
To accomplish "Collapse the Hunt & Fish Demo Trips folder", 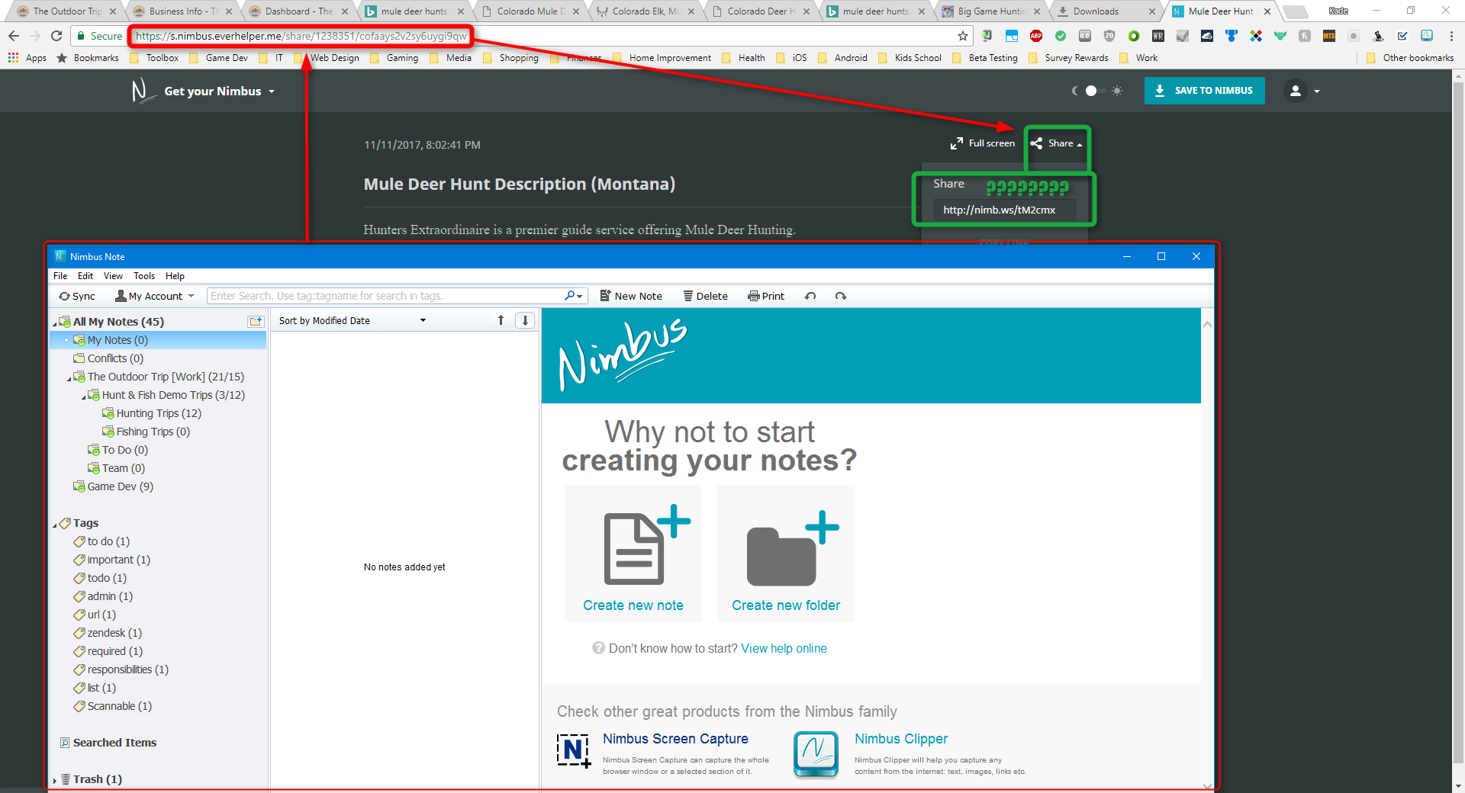I will [x=84, y=396].
